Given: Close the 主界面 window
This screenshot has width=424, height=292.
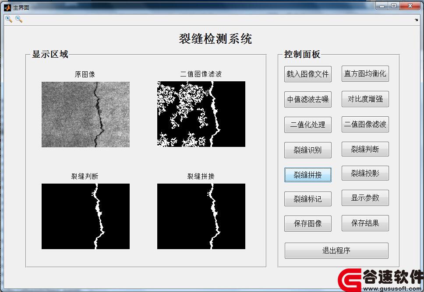Looking at the screenshot, I should (x=410, y=6).
